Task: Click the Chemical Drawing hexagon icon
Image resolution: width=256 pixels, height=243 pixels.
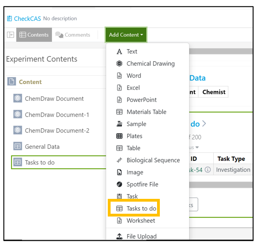Action: pos(119,64)
